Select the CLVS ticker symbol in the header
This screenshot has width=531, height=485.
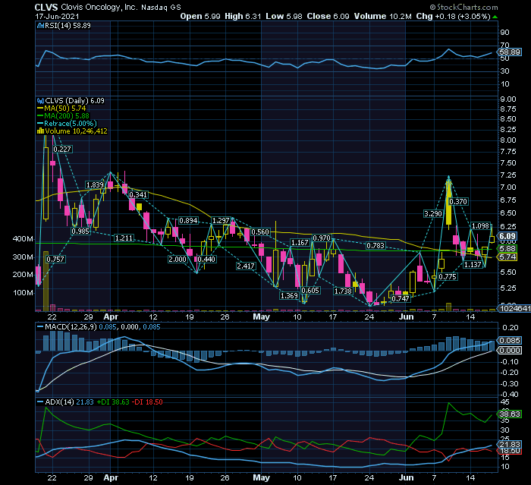point(46,7)
